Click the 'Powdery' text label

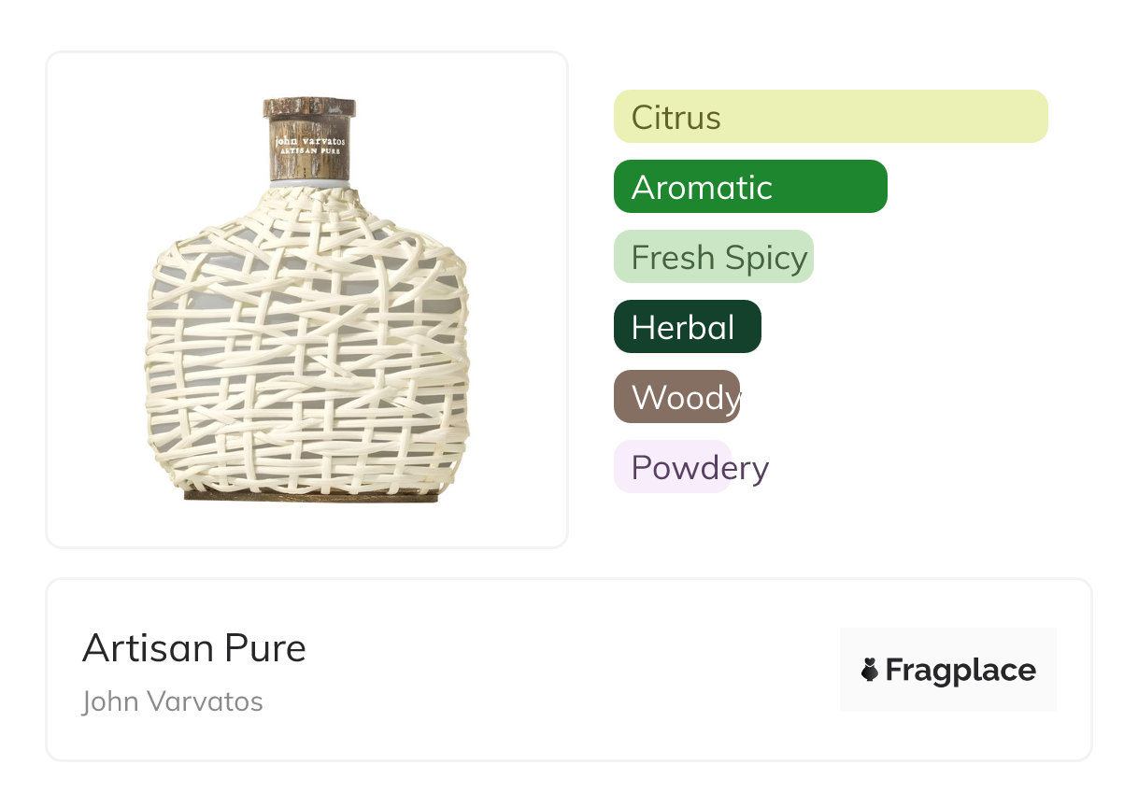[x=700, y=467]
